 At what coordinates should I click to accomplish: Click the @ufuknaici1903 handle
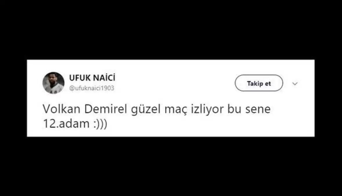(x=92, y=89)
